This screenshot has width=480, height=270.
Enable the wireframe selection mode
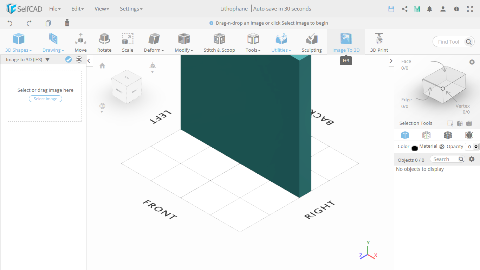426,135
